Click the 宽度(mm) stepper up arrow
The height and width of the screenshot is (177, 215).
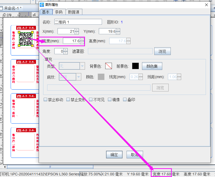click(82, 40)
